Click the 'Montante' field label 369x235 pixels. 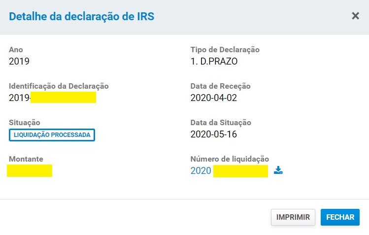(26, 159)
